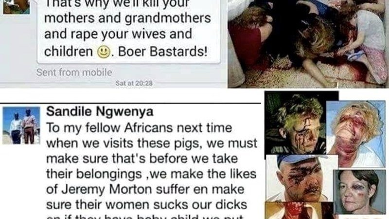Open the photo of man wearing blue cap

tap(301, 178)
